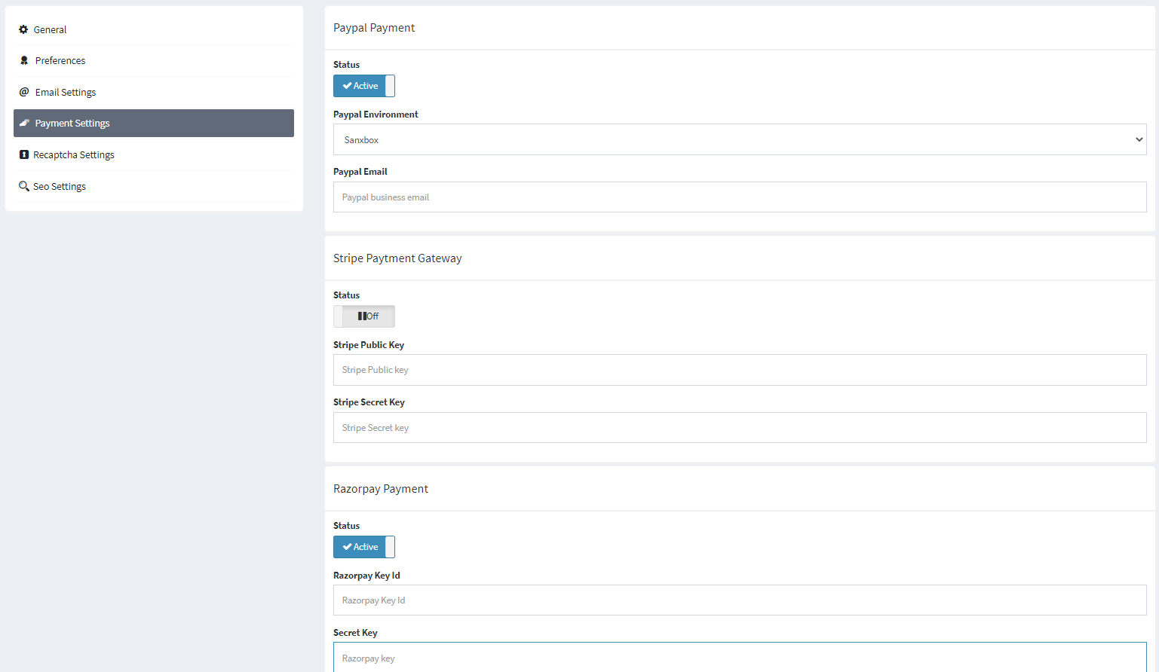Go to Preferences in the sidebar
Image resolution: width=1159 pixels, height=672 pixels.
point(154,60)
